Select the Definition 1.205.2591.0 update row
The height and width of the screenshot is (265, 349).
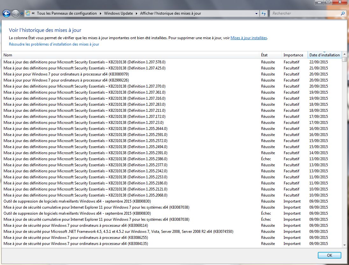(171, 135)
